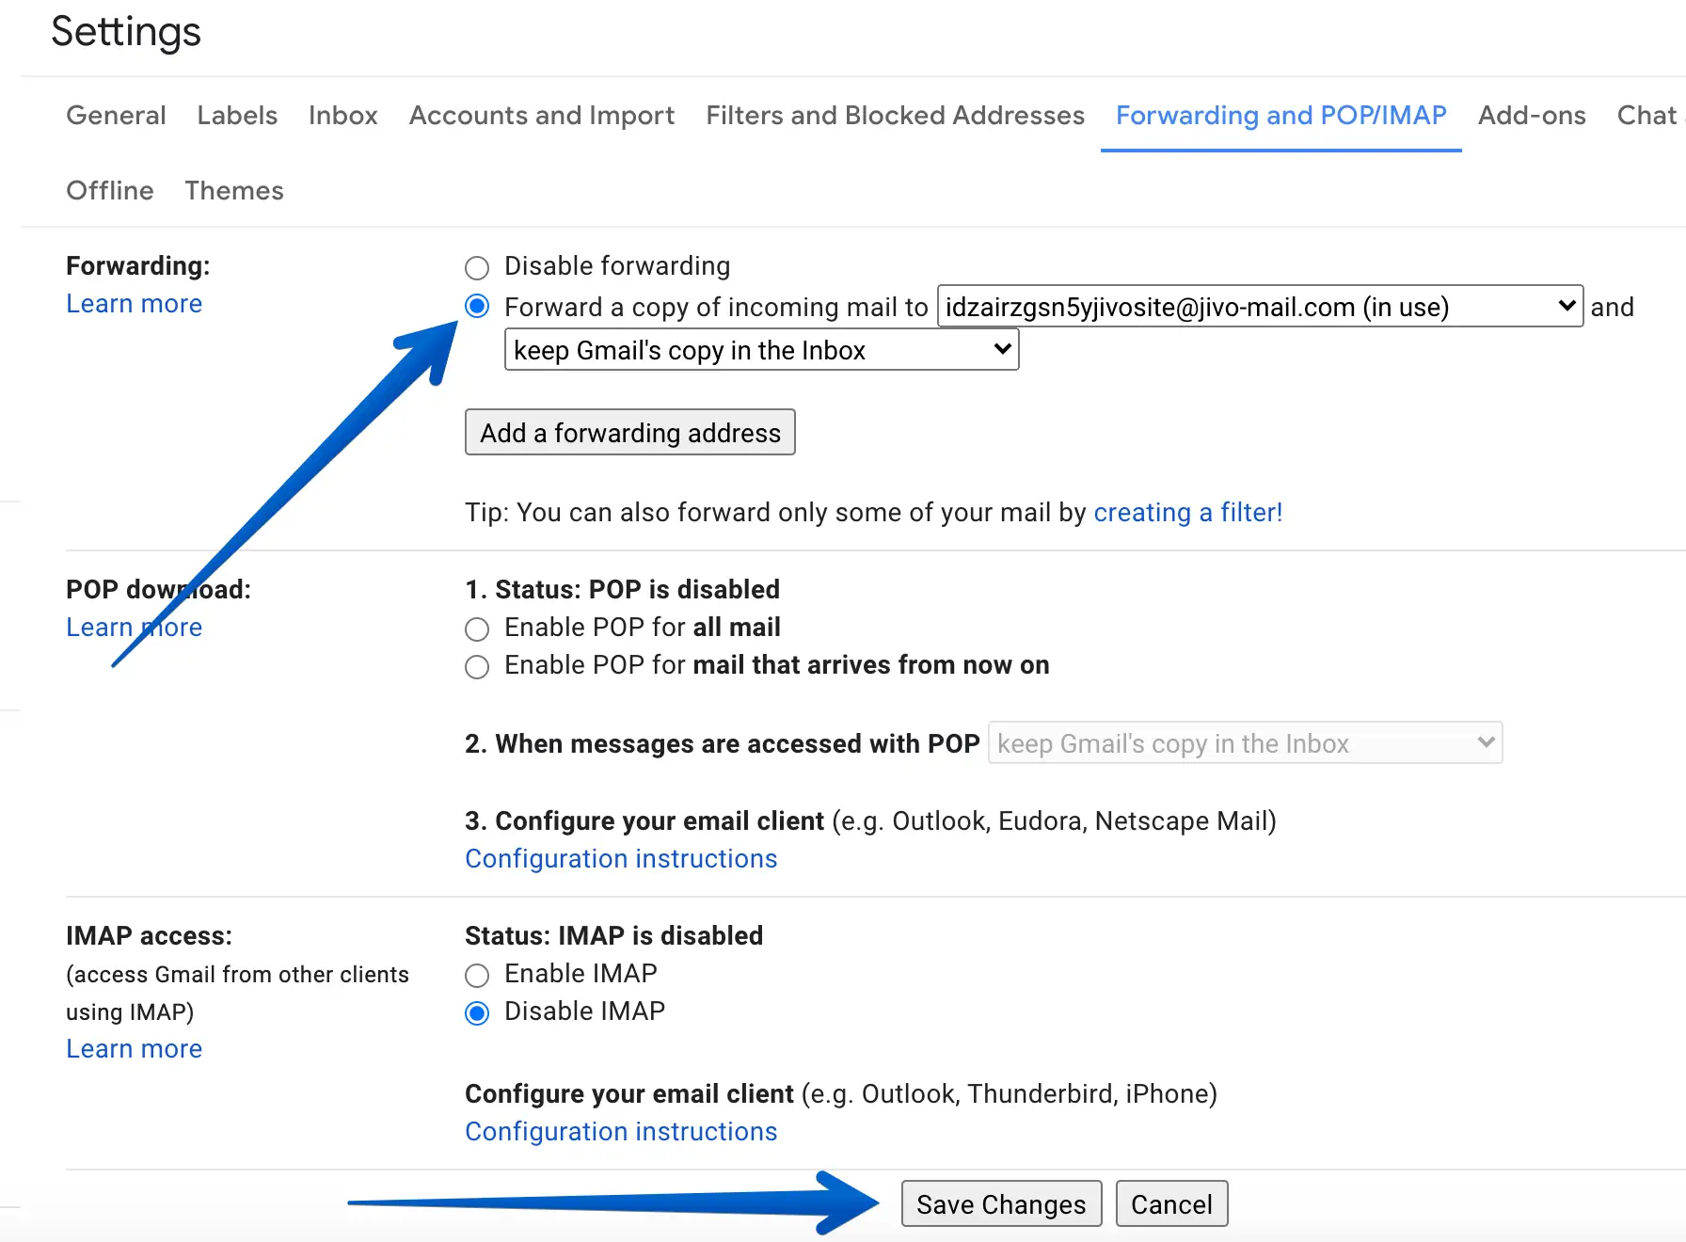Open the Labels settings tab
The height and width of the screenshot is (1242, 1686).
point(237,116)
